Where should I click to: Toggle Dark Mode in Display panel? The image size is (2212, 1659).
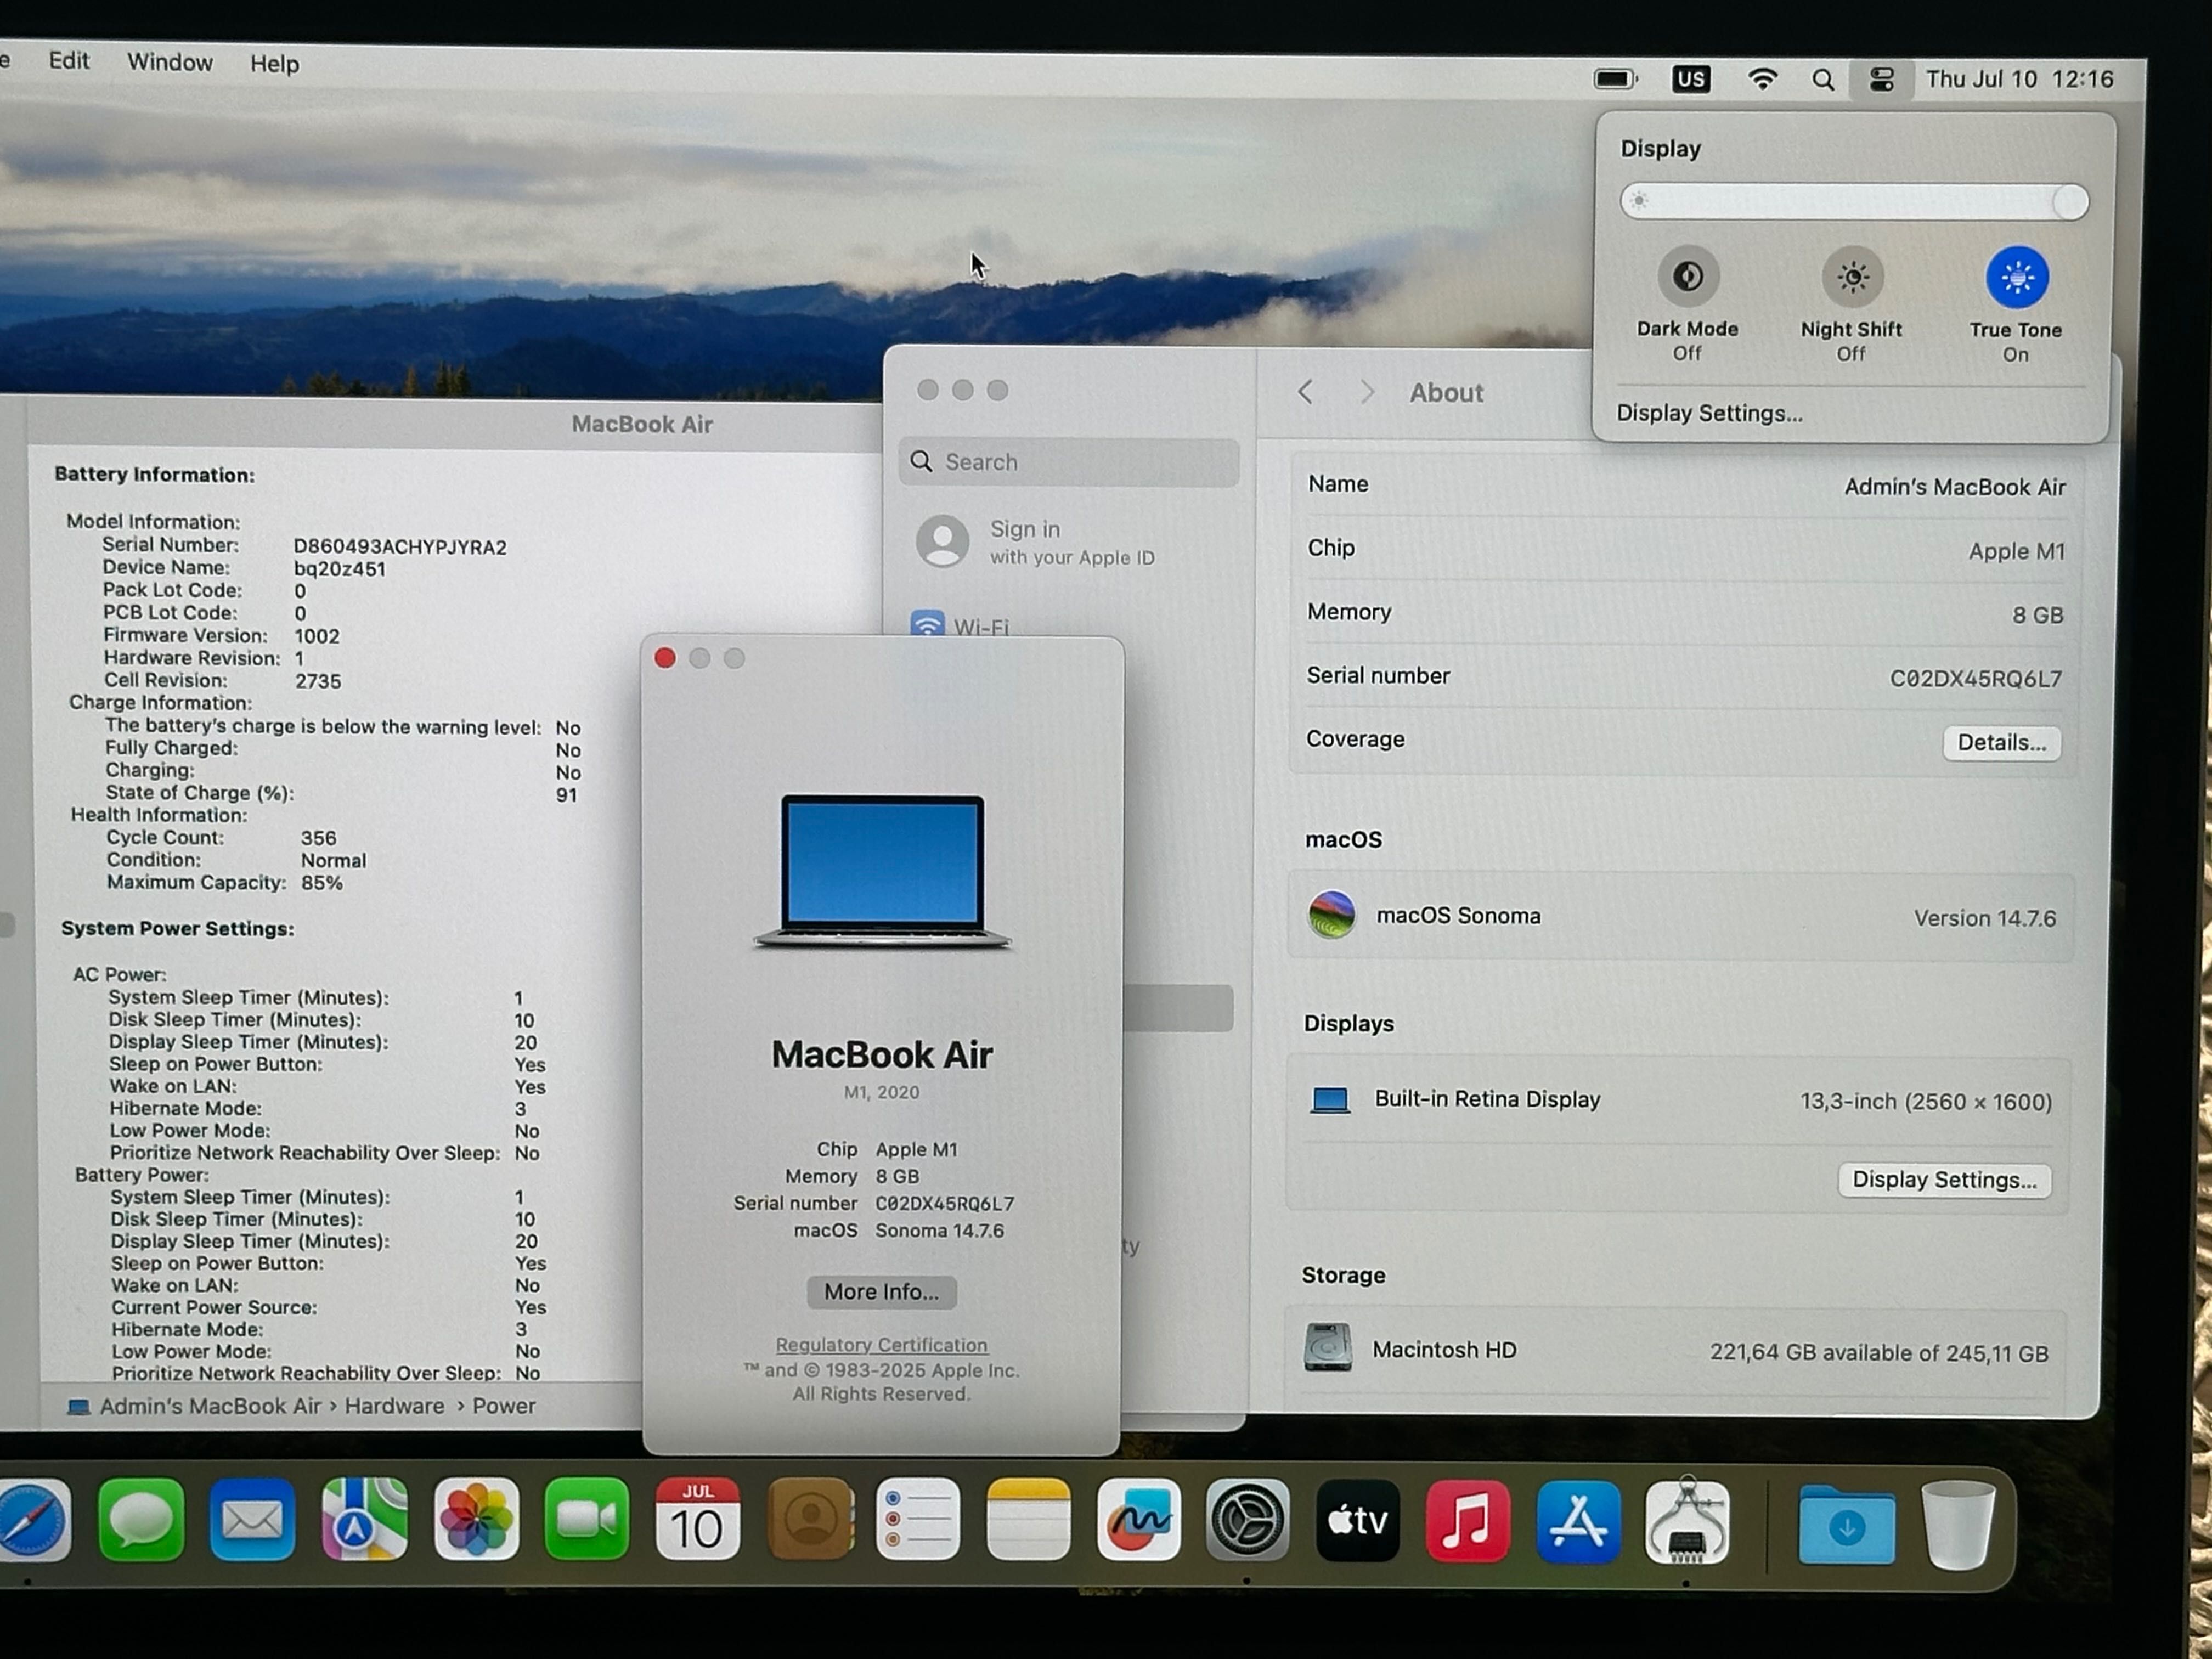point(1688,276)
